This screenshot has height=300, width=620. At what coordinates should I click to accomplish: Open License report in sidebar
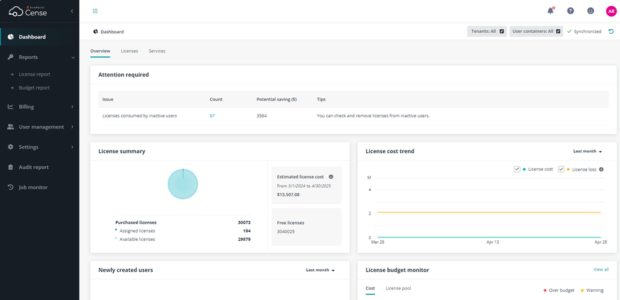(x=34, y=74)
